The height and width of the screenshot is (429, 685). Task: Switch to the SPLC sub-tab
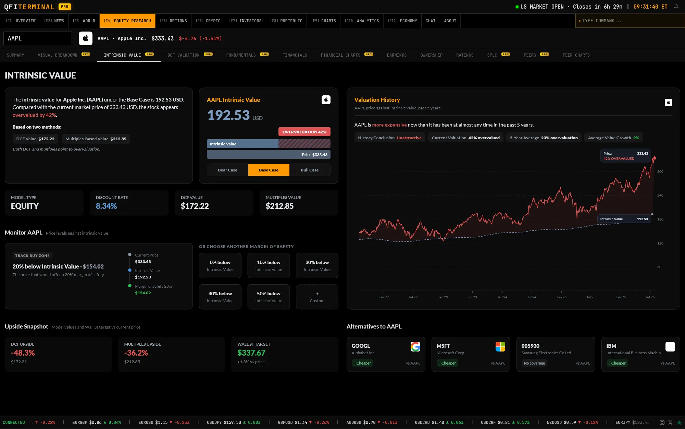pos(499,55)
